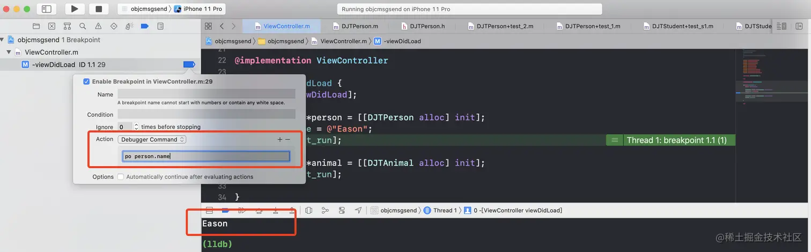Image resolution: width=811 pixels, height=252 pixels.
Task: Click objcmsgsend project in the jump bar
Action: point(228,41)
